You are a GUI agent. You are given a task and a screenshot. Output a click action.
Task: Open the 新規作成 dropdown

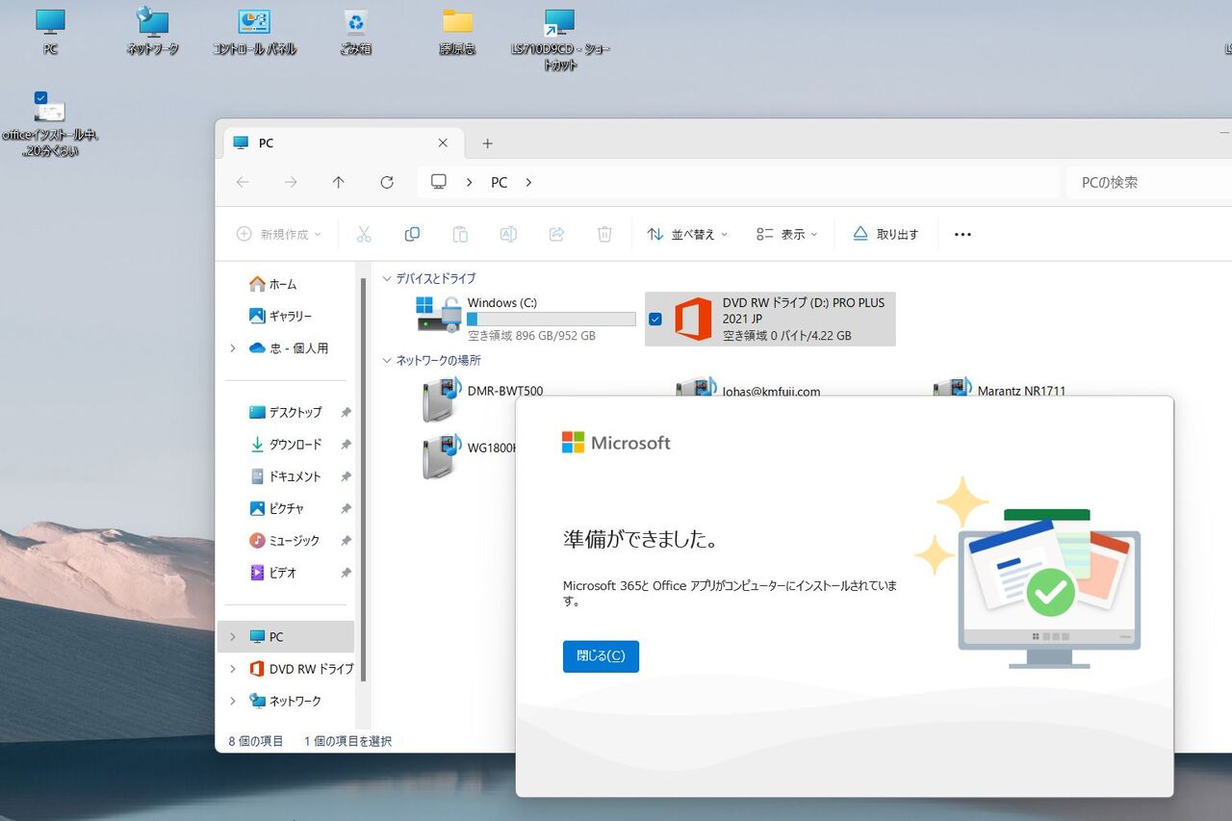(278, 234)
